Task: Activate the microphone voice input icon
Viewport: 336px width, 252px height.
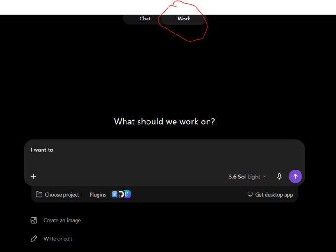Action: 279,177
